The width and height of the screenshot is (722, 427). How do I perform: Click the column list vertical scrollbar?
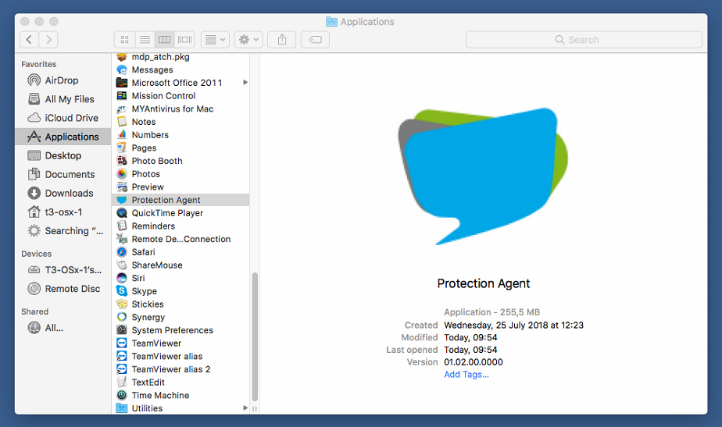coord(255,336)
